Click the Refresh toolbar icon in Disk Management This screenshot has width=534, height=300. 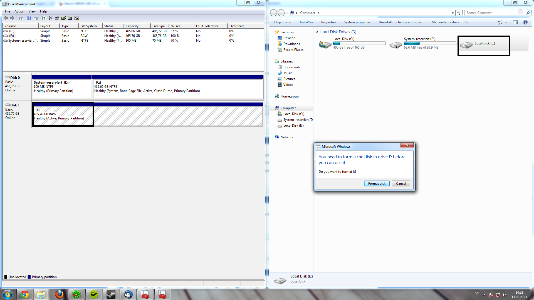pyautogui.click(x=44, y=18)
